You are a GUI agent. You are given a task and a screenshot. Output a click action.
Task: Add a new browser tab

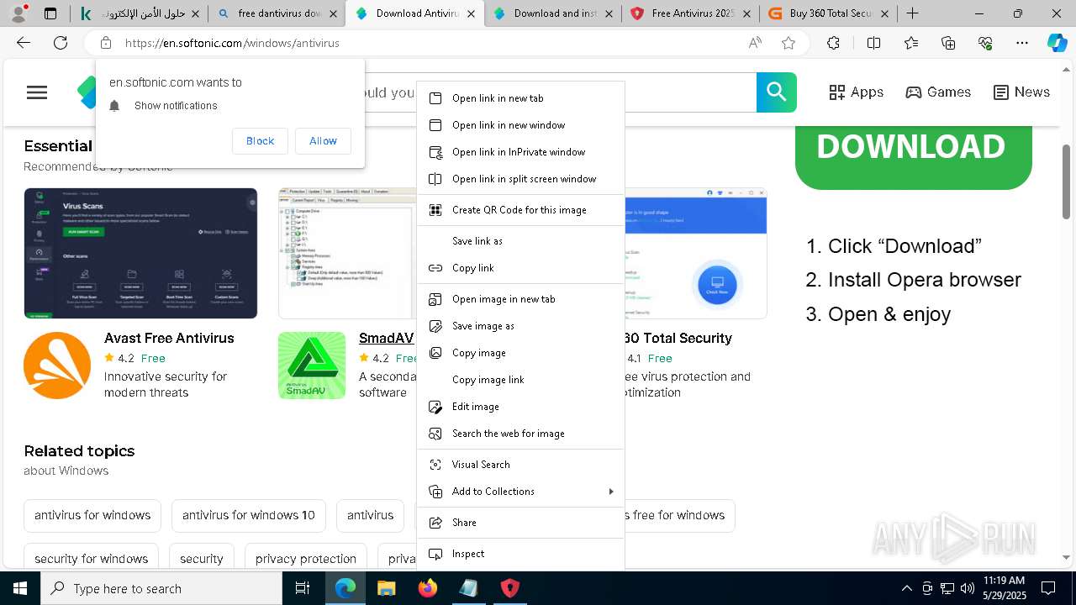point(912,13)
